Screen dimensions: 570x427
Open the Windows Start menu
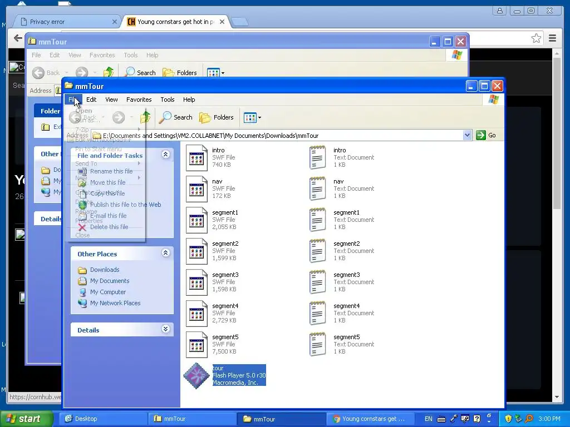pyautogui.click(x=27, y=419)
